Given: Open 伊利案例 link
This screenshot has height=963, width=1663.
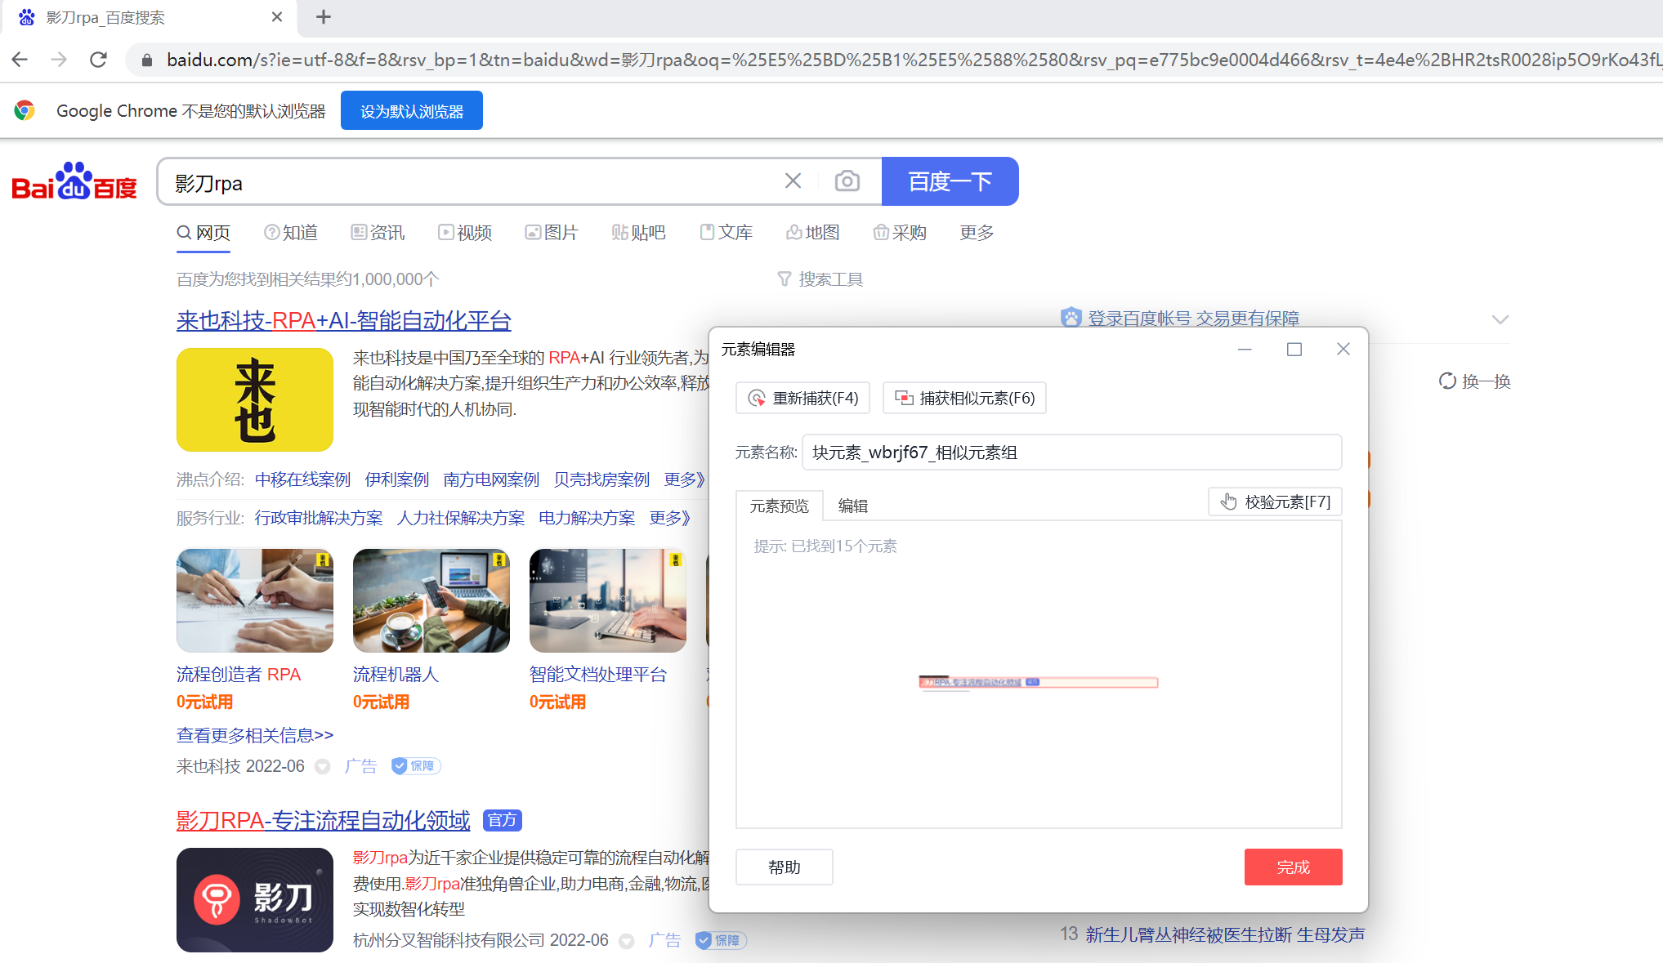Looking at the screenshot, I should pyautogui.click(x=396, y=479).
